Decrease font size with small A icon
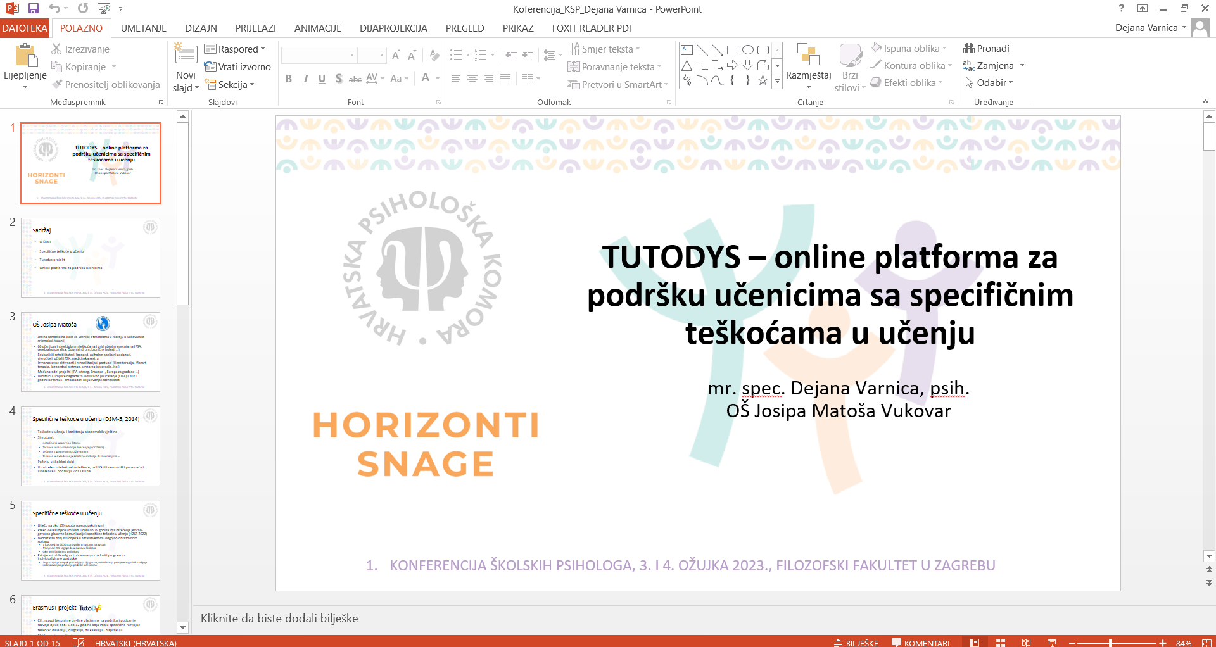This screenshot has width=1216, height=647. click(412, 56)
